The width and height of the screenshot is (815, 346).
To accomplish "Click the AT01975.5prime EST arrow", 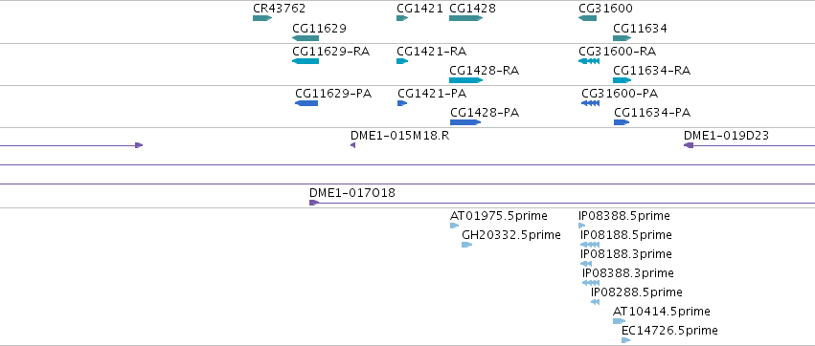I will click(454, 226).
